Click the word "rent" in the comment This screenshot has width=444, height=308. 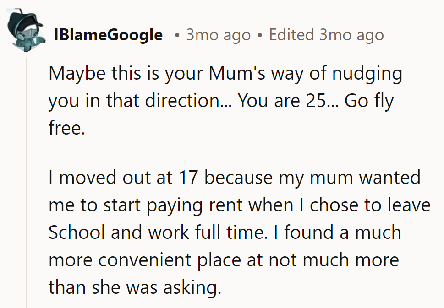227,205
